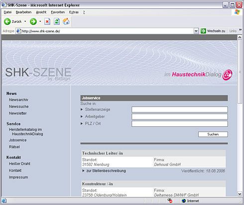Click the vertical scrollbar thumb
The width and height of the screenshot is (244, 205).
click(240, 72)
